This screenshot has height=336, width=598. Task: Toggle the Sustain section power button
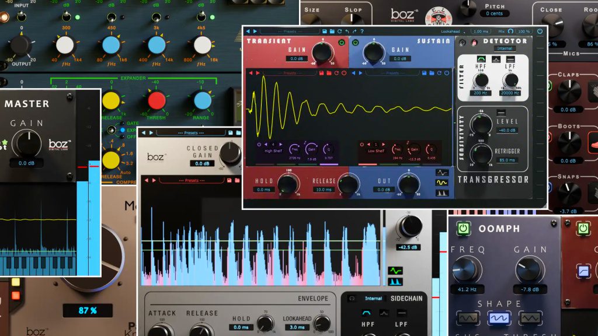coord(355,43)
